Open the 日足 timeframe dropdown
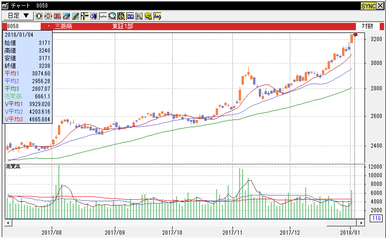Image resolution: width=386 pixels, height=238 pixels. coord(18,16)
